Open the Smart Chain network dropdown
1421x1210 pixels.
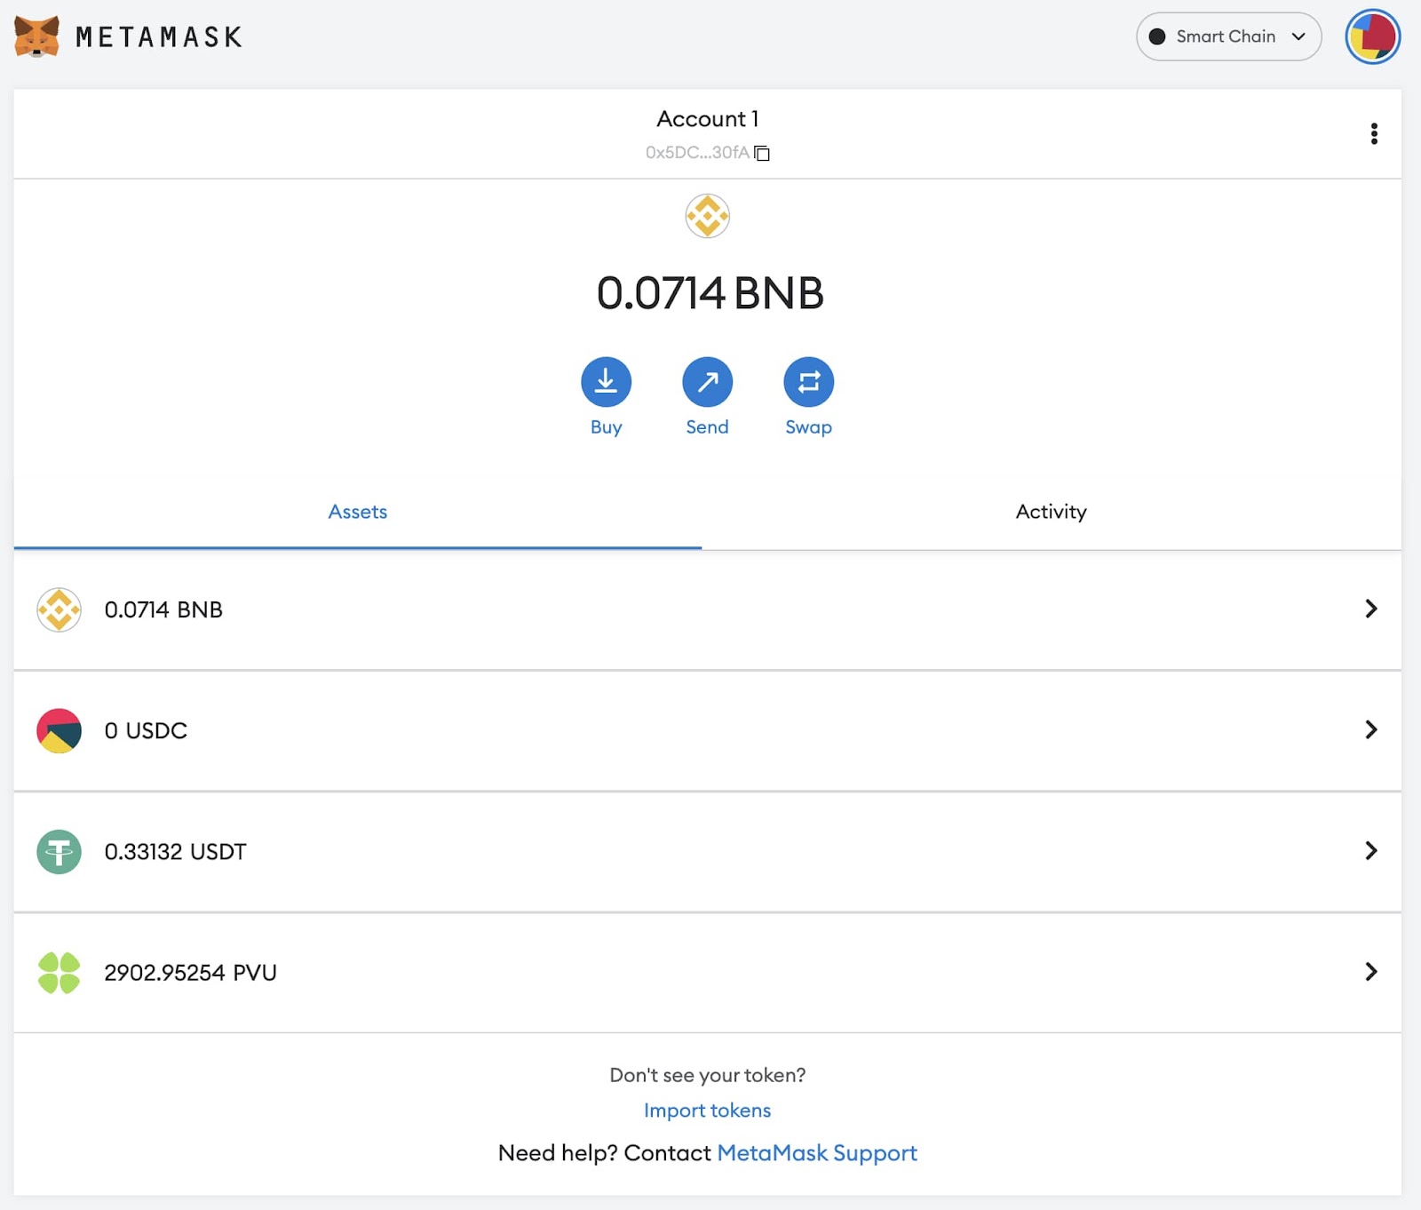coord(1228,36)
